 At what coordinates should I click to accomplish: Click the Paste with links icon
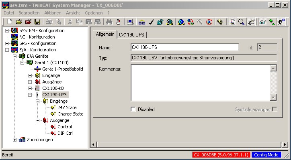tap(98, 22)
